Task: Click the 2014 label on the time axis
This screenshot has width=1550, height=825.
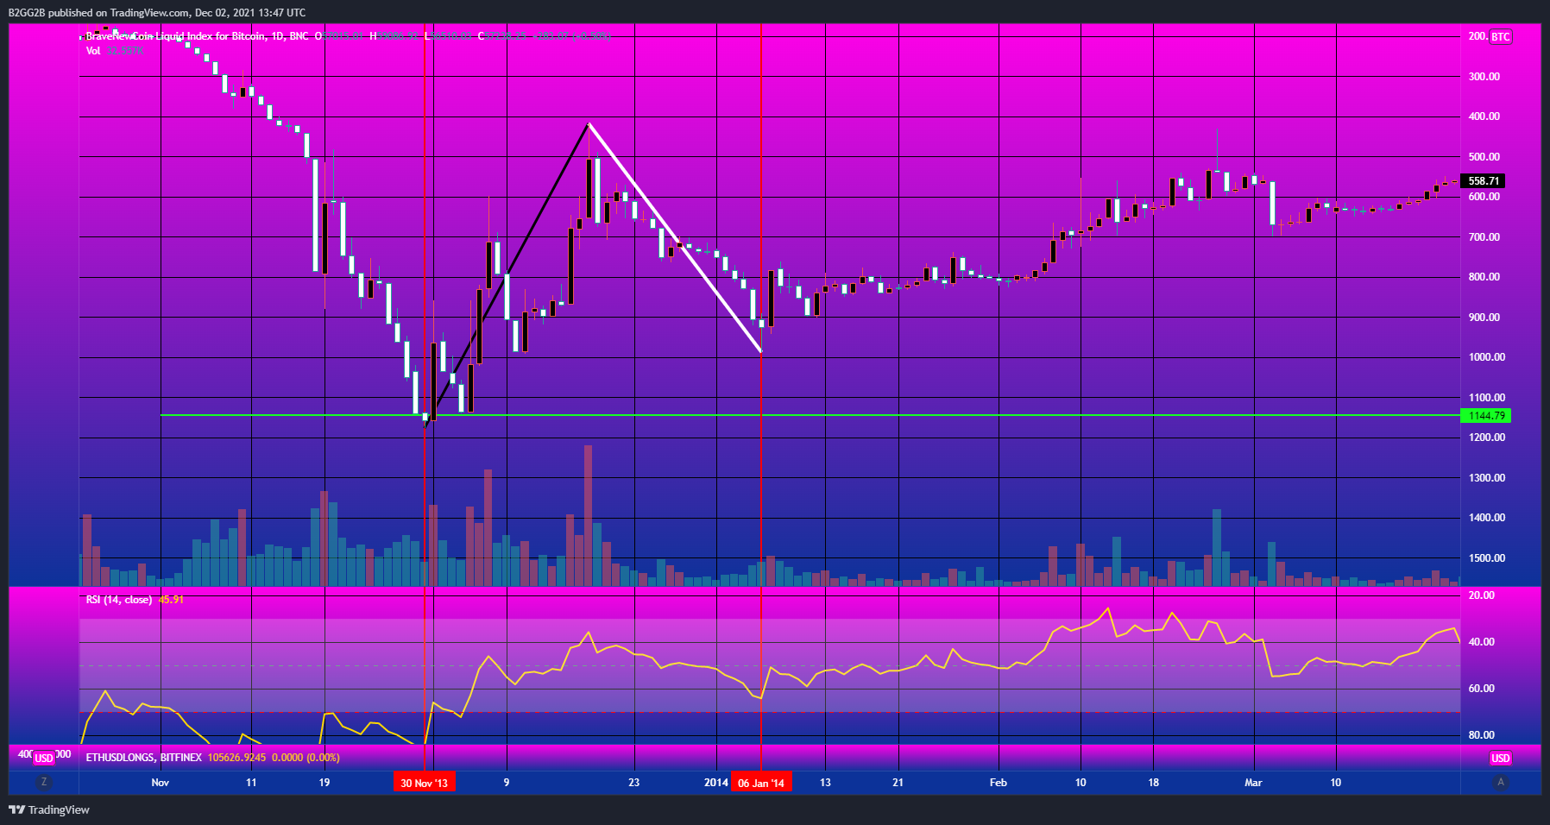Action: pyautogui.click(x=715, y=783)
